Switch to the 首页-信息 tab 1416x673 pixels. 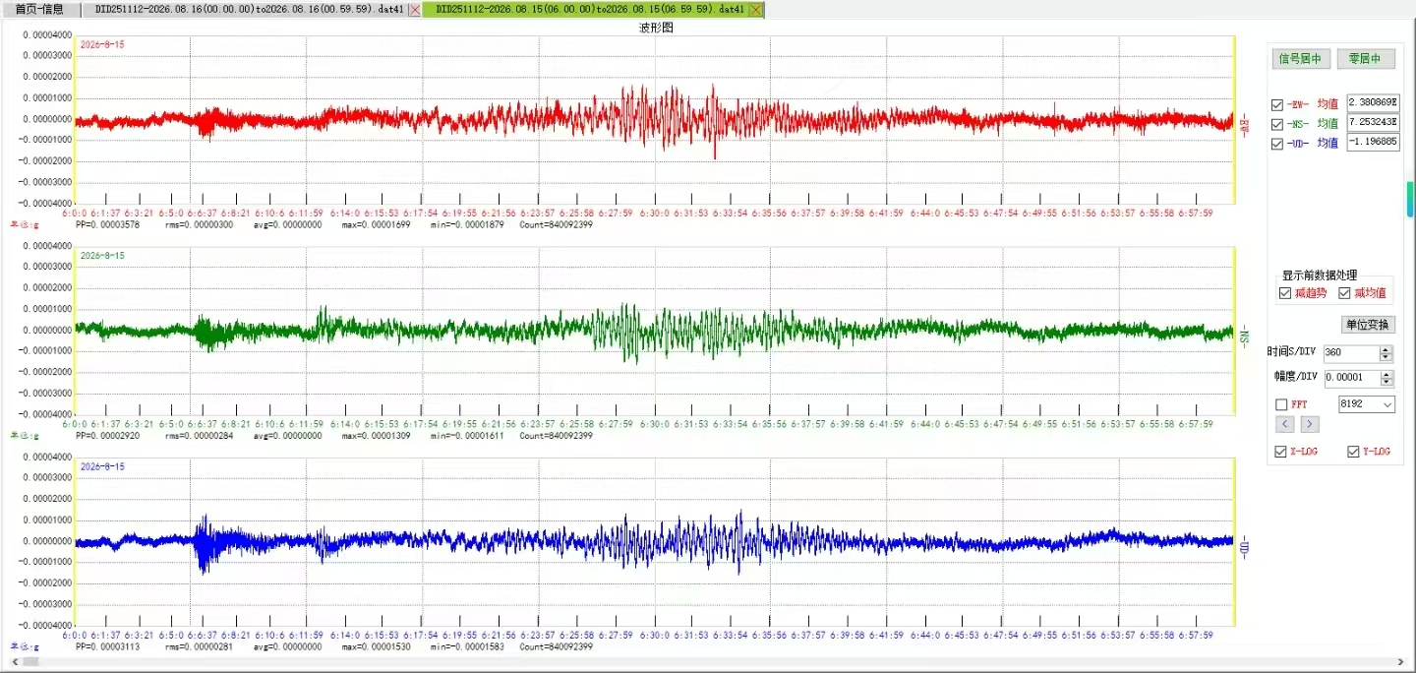[x=39, y=9]
